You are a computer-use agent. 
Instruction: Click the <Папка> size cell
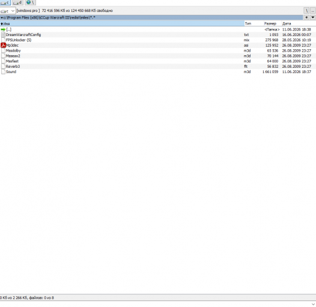point(272,29)
